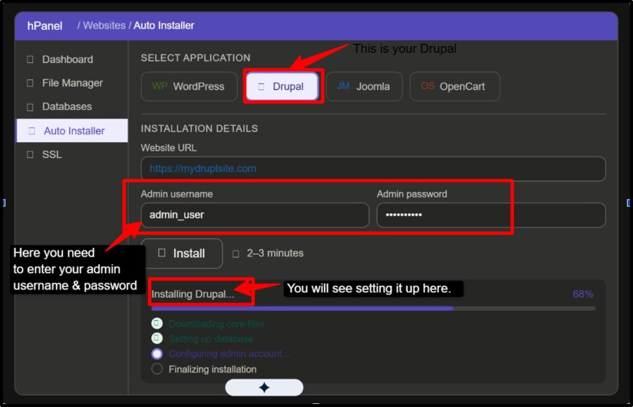Open the Websites breadcrumb link
Viewport: 633px width, 407px height.
click(104, 25)
